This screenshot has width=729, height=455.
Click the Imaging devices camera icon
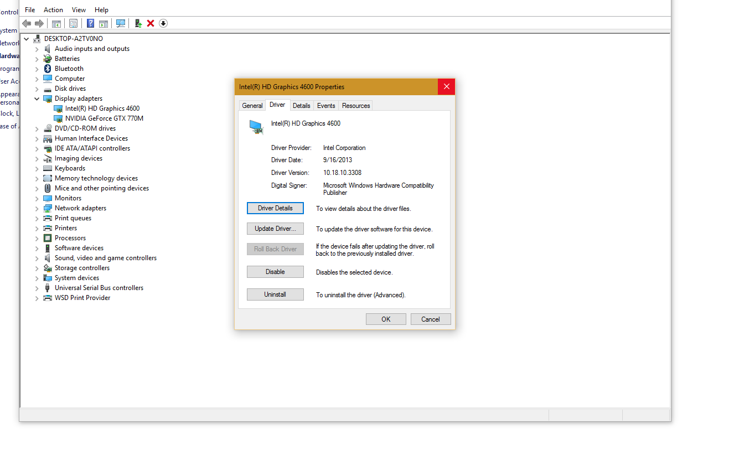tap(48, 158)
